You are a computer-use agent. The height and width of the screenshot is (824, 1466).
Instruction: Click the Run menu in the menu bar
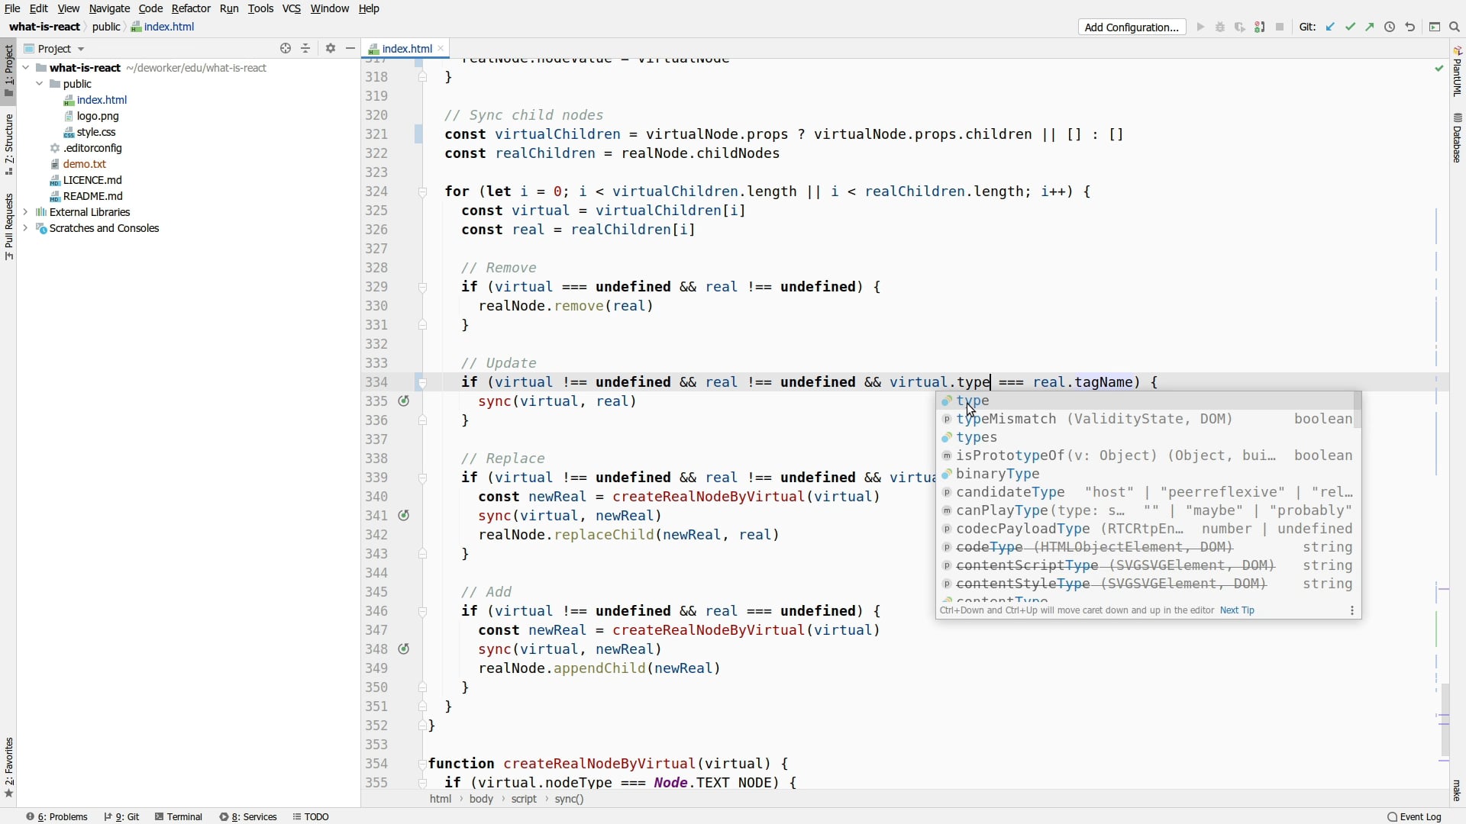[x=228, y=8]
